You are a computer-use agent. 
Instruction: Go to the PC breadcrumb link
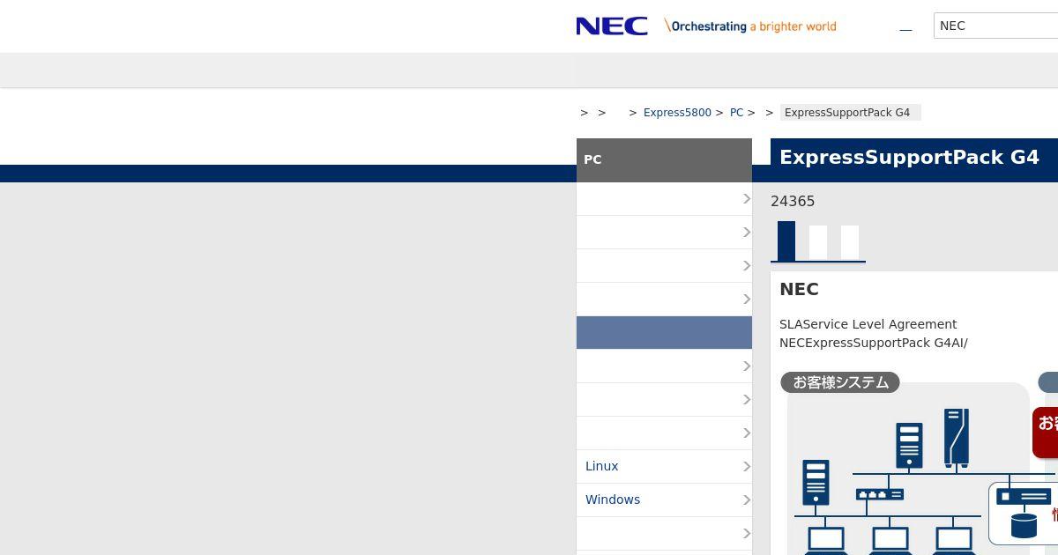[x=736, y=113]
